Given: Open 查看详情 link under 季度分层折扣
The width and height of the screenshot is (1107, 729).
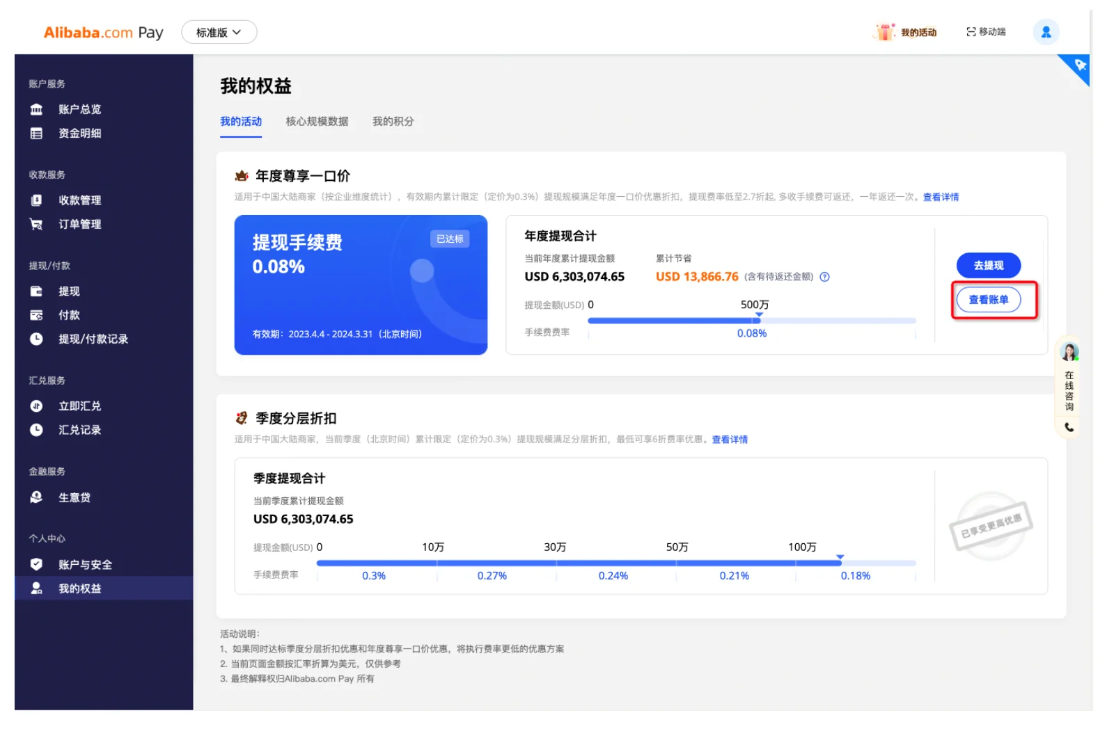Looking at the screenshot, I should point(729,440).
